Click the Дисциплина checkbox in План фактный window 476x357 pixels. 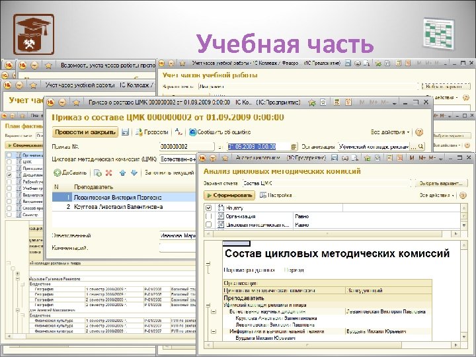(9, 175)
